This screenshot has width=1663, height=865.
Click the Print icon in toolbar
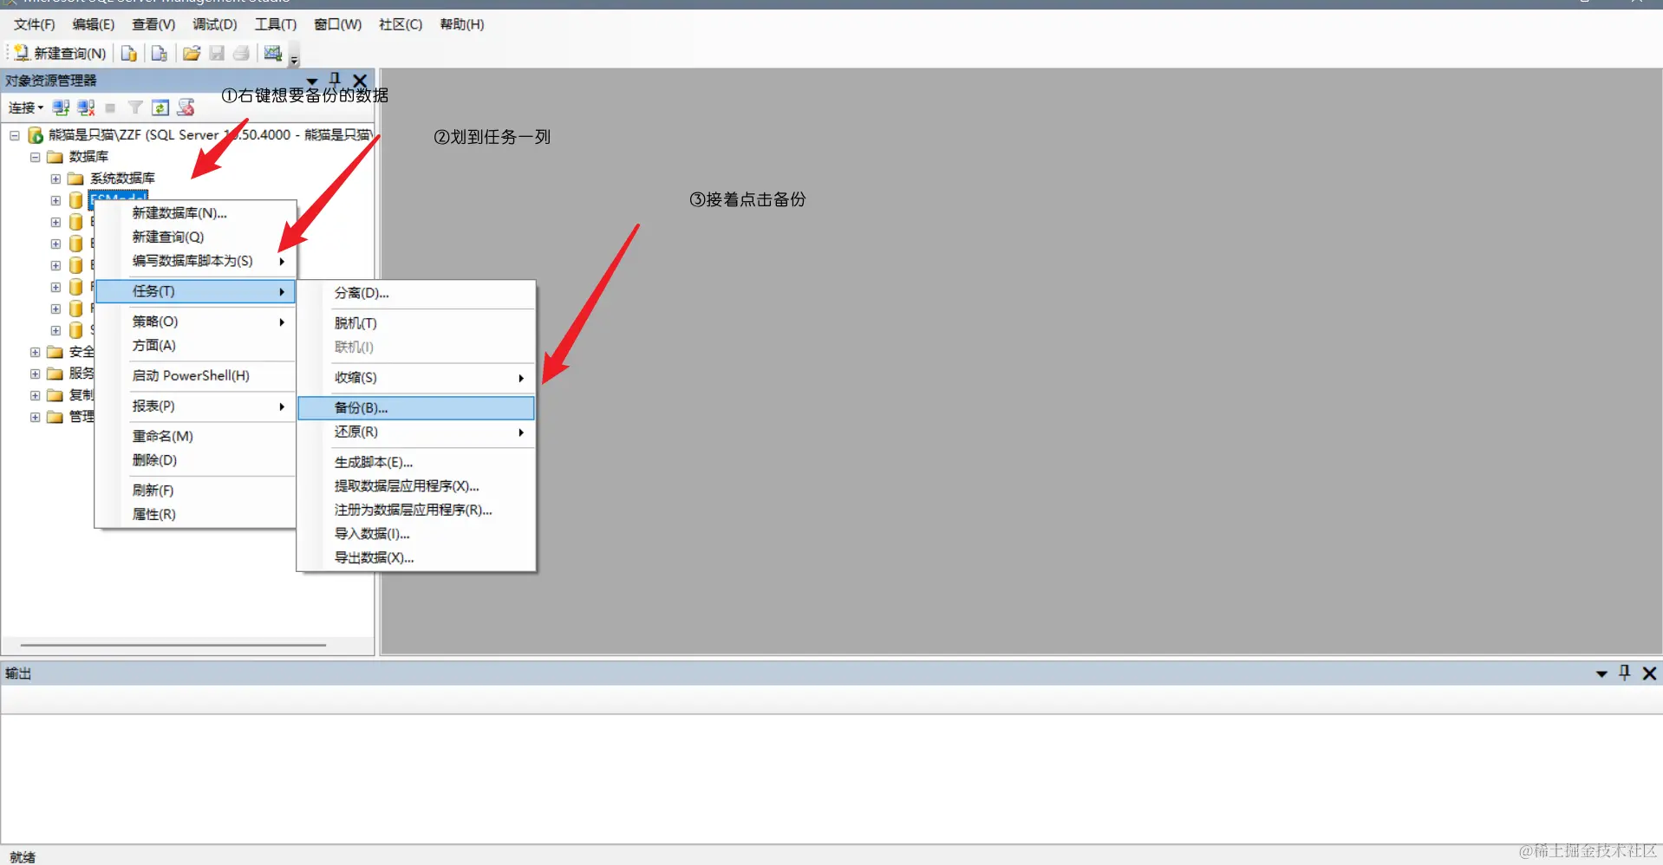pyautogui.click(x=242, y=54)
